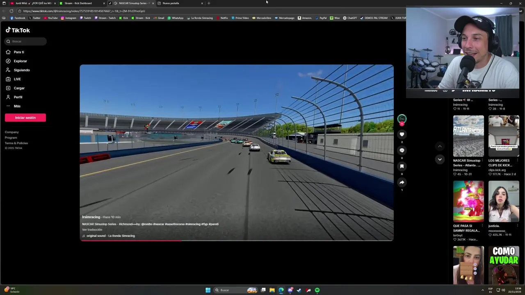Click the 'Iniciar sesión' button
This screenshot has width=525, height=295.
(x=25, y=118)
